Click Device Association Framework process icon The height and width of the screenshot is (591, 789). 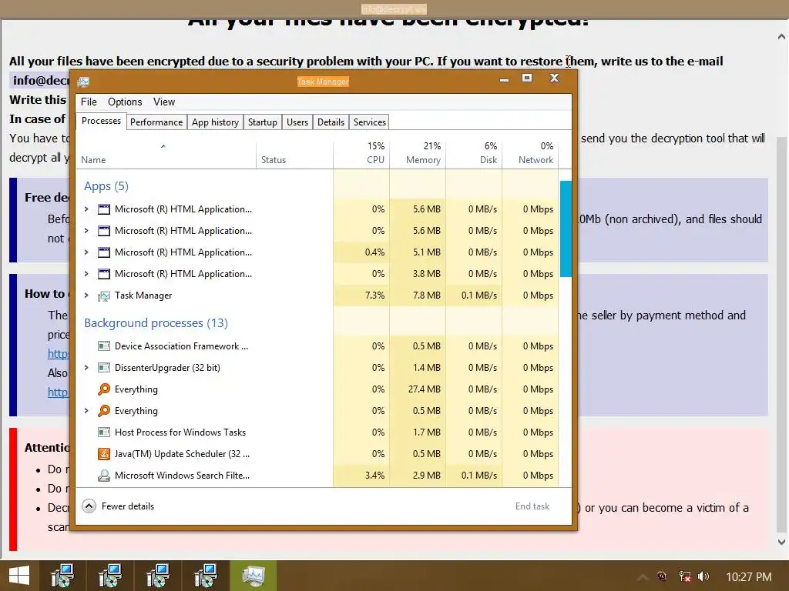(x=104, y=346)
